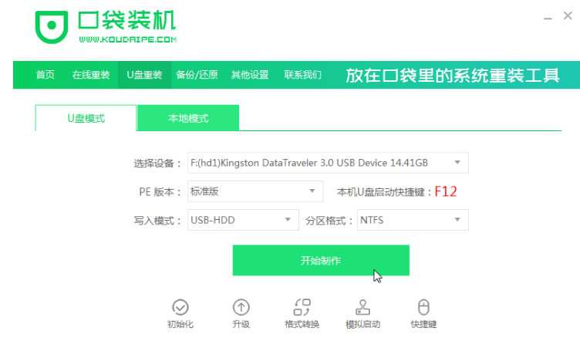Open the 分区格式 NTFS dropdown
The width and height of the screenshot is (580, 348).
point(413,220)
